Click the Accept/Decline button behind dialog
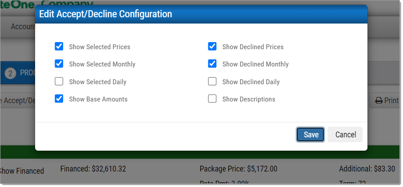Image resolution: width=403 pixels, height=187 pixels. (x=18, y=101)
